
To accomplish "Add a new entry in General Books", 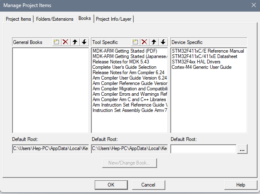I will (x=56, y=42).
